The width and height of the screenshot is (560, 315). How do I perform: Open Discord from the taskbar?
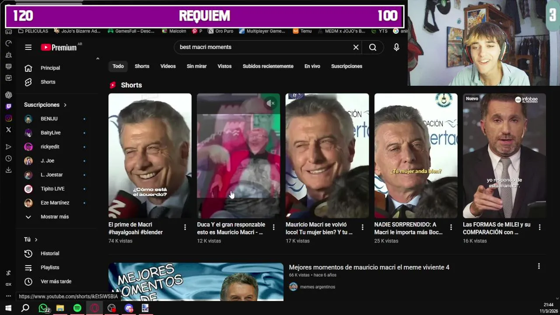point(129,308)
